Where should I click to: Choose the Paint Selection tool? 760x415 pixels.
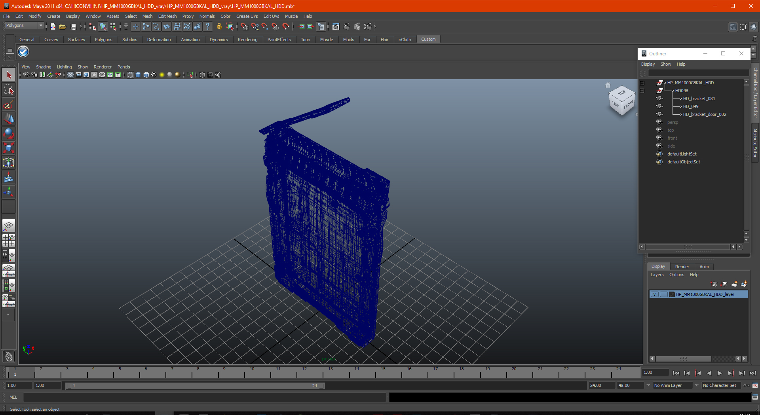coord(9,104)
